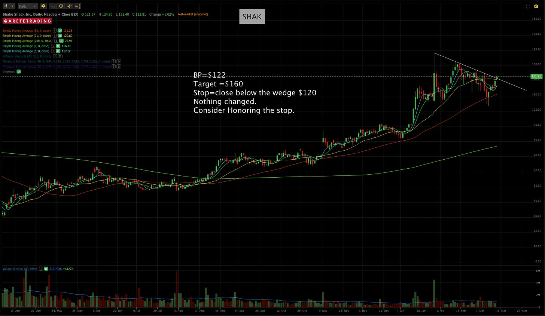
Task: Click the @ARETETRADING red badge
Action: (27, 21)
